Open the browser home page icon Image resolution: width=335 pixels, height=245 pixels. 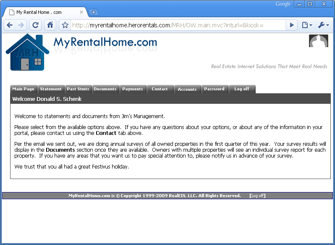tap(50, 25)
